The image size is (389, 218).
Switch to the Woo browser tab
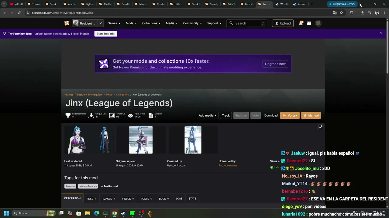282,4
